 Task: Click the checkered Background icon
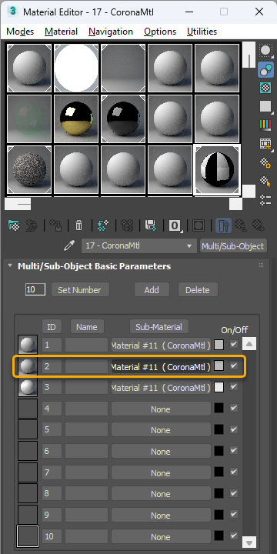265,88
